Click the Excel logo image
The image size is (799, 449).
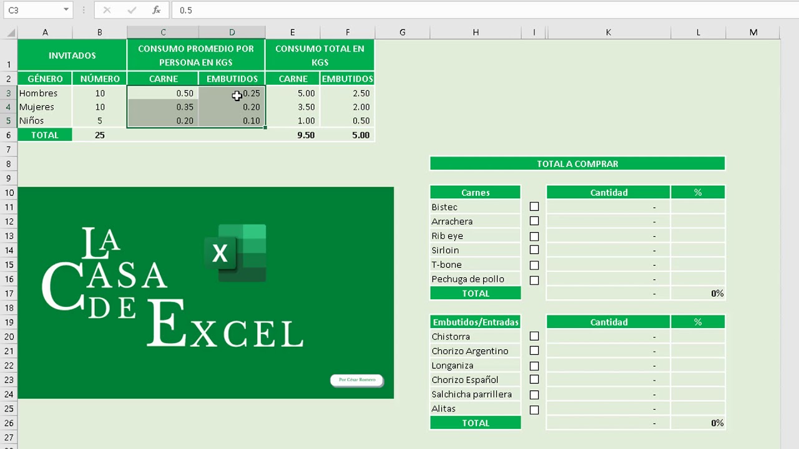[x=235, y=253]
